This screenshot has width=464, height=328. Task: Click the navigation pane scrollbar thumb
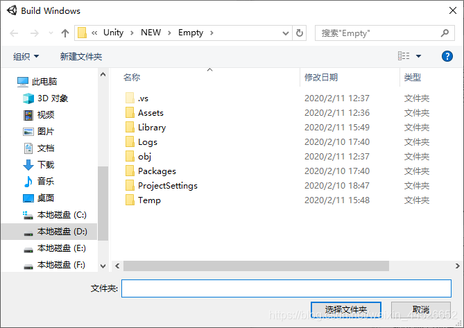point(103,203)
